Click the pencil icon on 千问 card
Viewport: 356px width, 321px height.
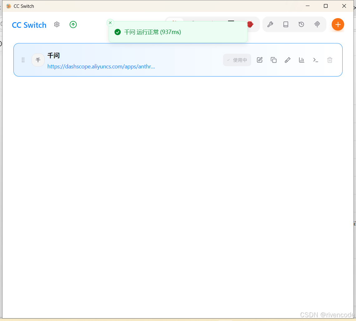[x=288, y=60]
